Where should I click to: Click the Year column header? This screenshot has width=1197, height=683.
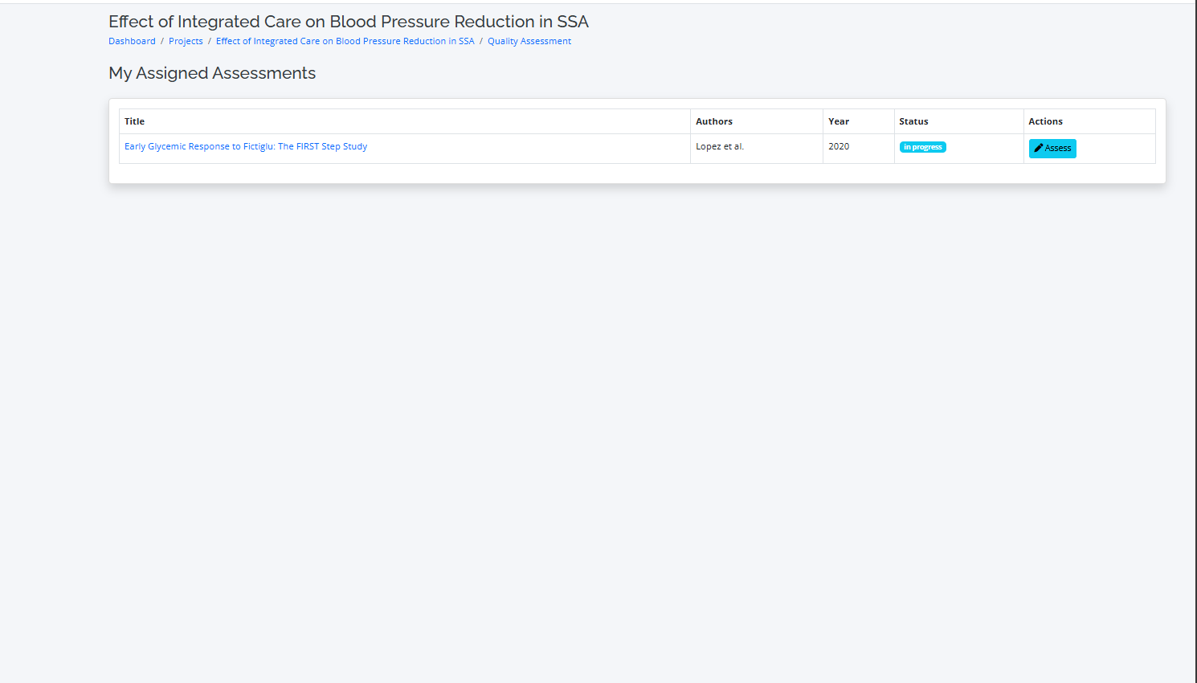pyautogui.click(x=839, y=121)
